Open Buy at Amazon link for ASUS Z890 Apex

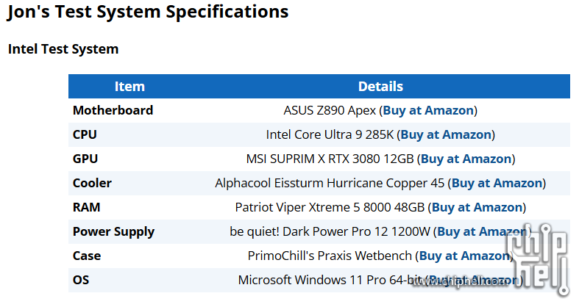tap(428, 110)
